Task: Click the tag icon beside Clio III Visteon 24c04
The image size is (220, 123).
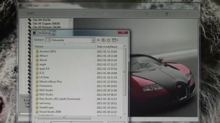Action: click(x=30, y=27)
